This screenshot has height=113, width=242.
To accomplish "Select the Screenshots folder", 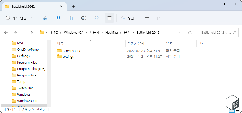I will (71, 51).
